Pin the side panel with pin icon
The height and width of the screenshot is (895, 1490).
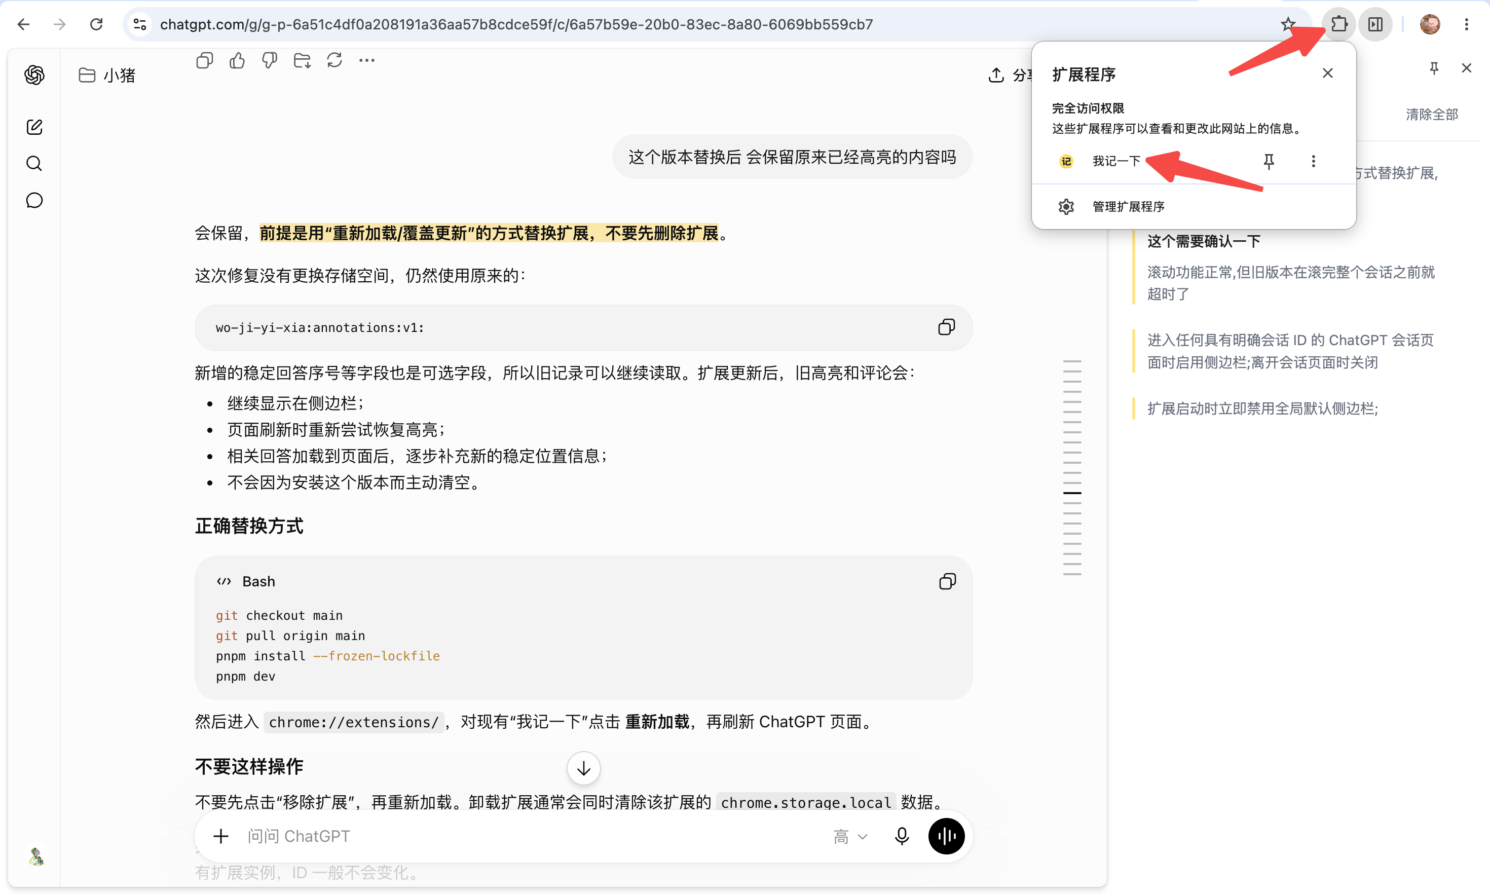1435,67
